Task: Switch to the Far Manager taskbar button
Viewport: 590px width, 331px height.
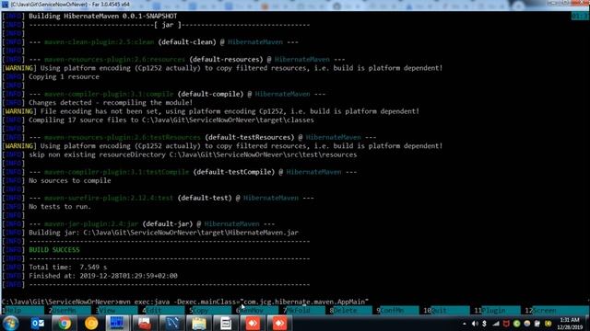Action: coord(117,323)
